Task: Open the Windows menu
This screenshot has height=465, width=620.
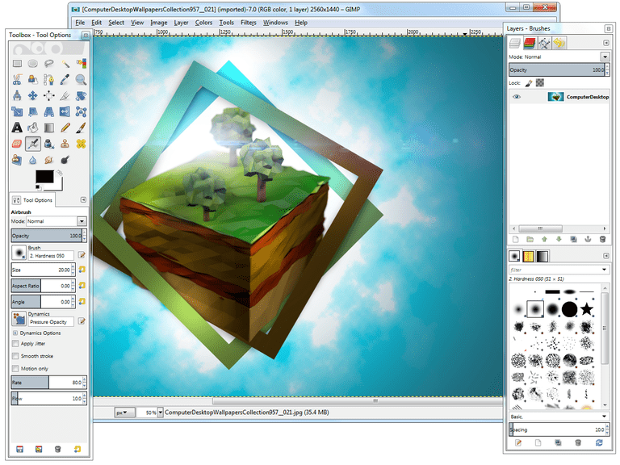Action: coord(275,23)
